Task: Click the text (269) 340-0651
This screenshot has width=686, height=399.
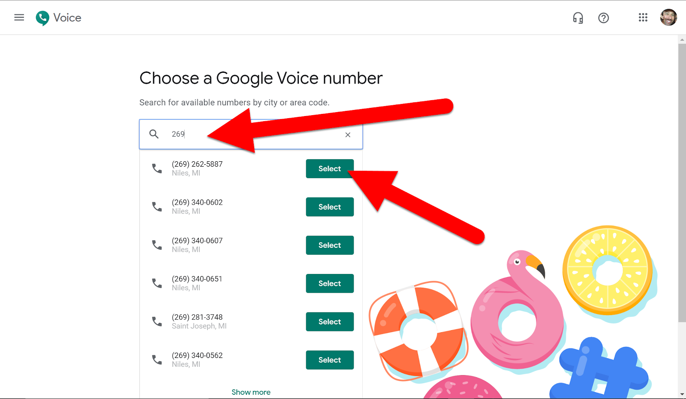Action: tap(197, 279)
